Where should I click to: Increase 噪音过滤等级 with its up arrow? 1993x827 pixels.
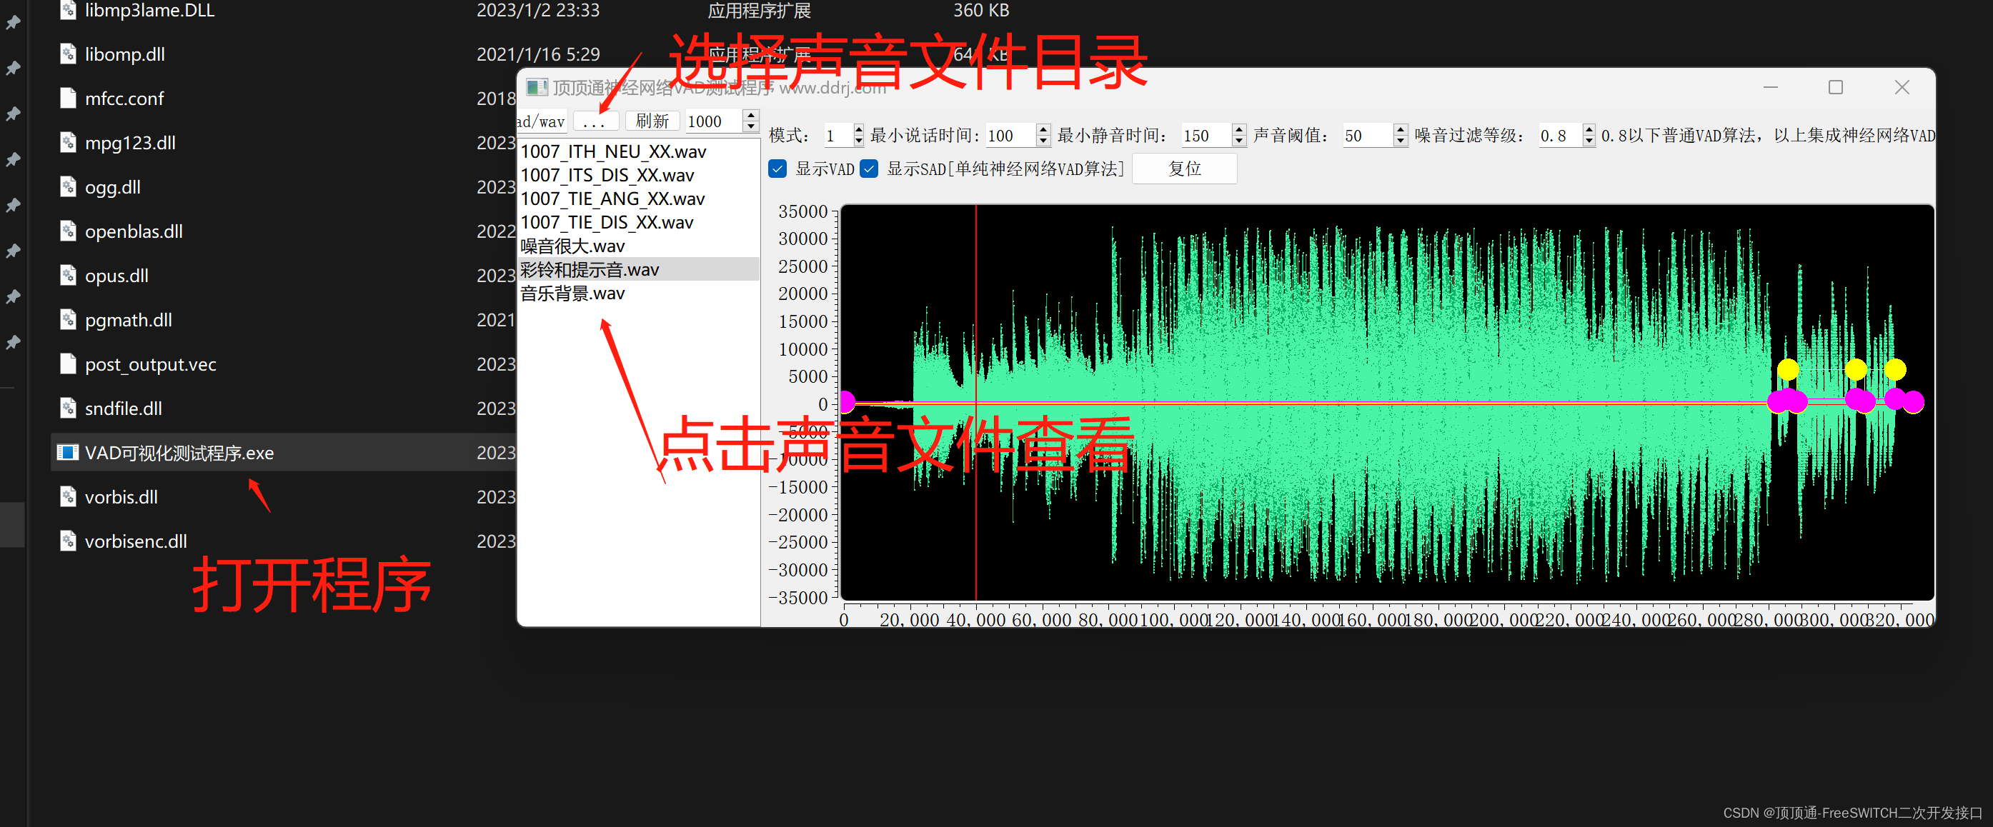[x=1589, y=129]
